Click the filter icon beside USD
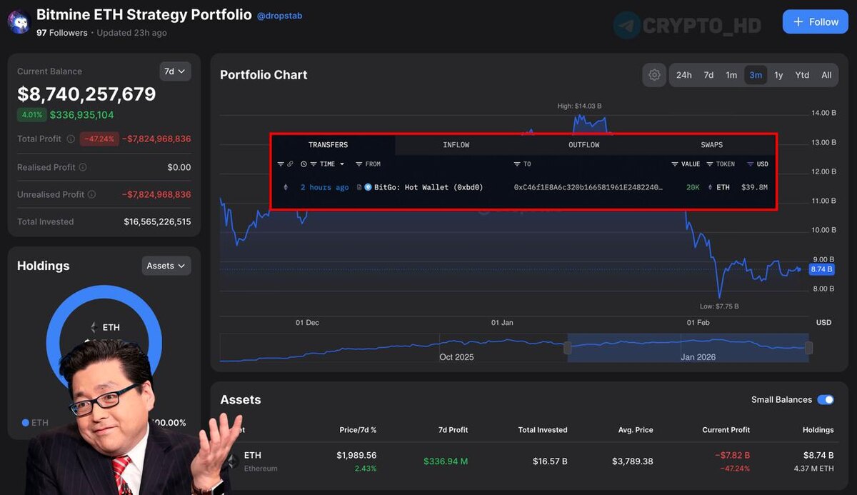Image resolution: width=857 pixels, height=495 pixels. (x=750, y=164)
